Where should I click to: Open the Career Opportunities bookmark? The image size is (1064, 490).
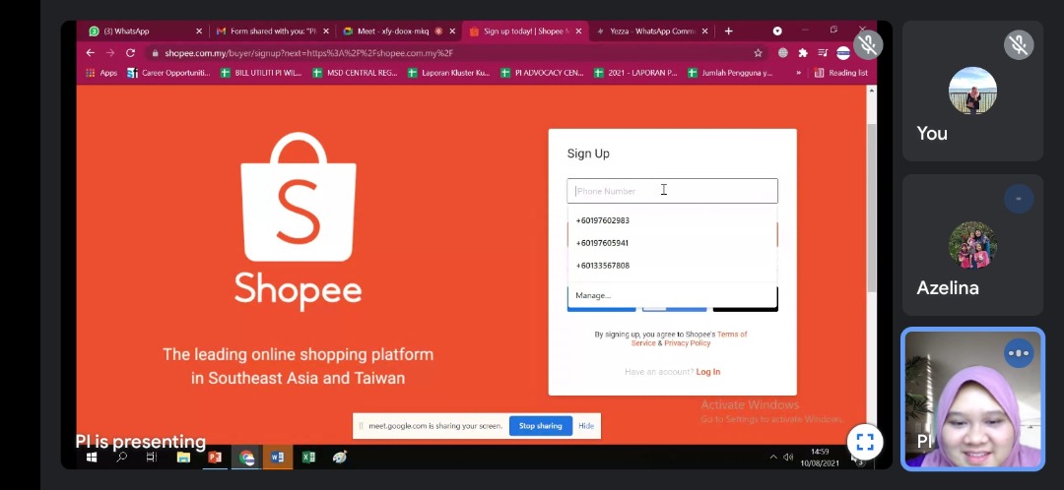pos(169,73)
